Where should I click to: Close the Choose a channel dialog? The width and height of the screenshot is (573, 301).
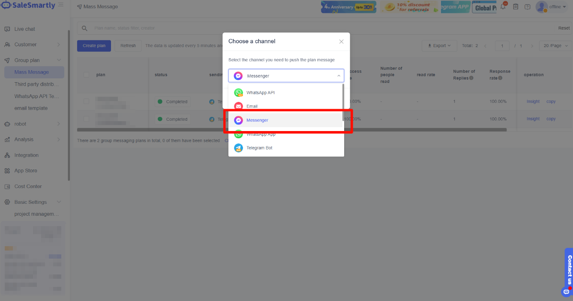click(341, 42)
